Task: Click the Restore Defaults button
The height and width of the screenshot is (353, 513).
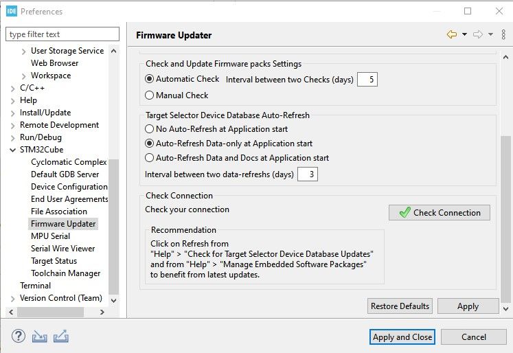Action: (400, 306)
